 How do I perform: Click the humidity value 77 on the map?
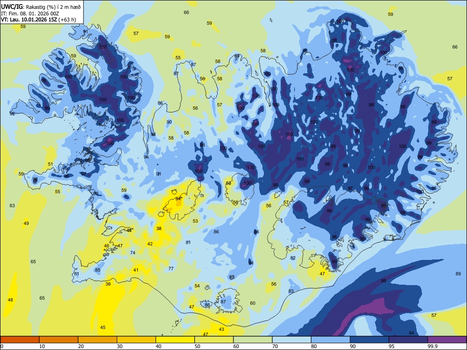171,268
